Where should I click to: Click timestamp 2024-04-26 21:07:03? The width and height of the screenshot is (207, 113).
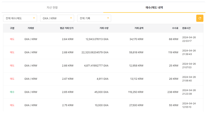189,66
